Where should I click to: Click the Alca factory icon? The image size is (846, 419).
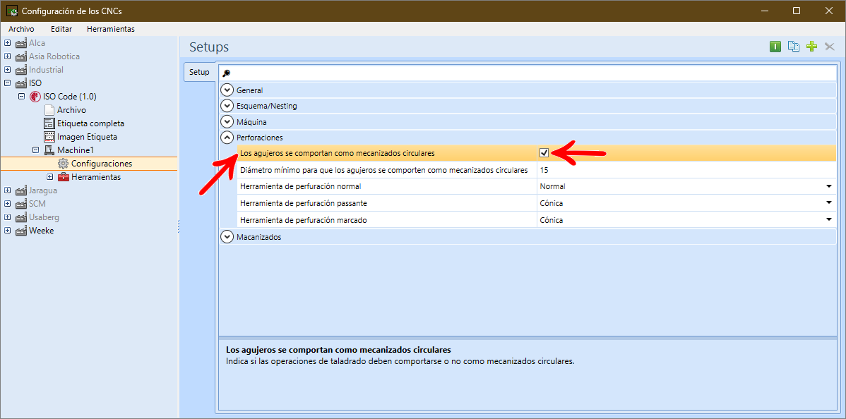(x=22, y=42)
